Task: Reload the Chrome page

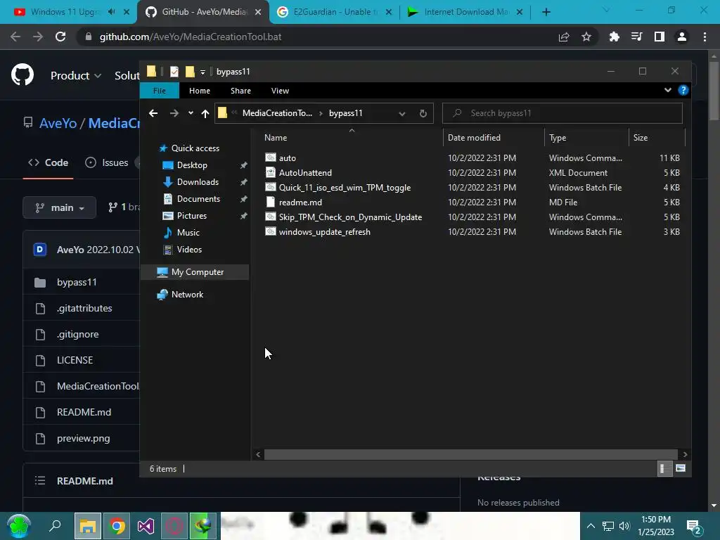Action: 60,37
